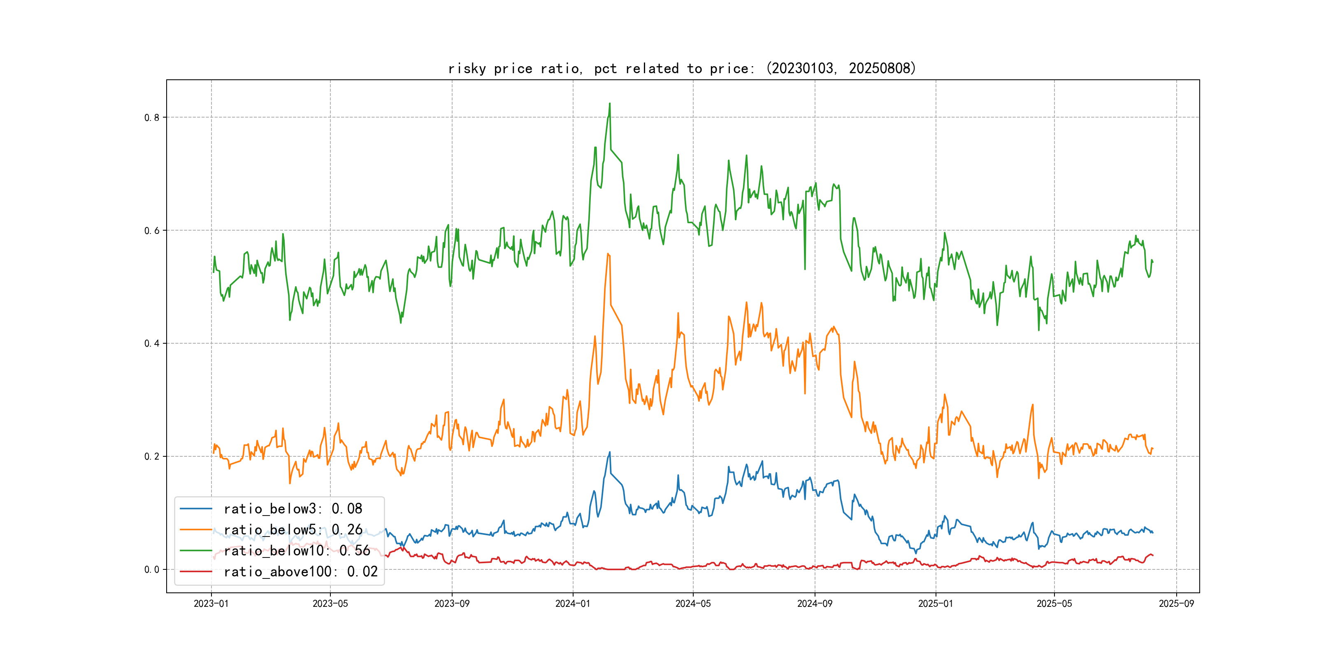Viewport: 1333px width, 666px height.
Task: Select the 'ratio_below3: 0.08' legend label
Action: [293, 509]
